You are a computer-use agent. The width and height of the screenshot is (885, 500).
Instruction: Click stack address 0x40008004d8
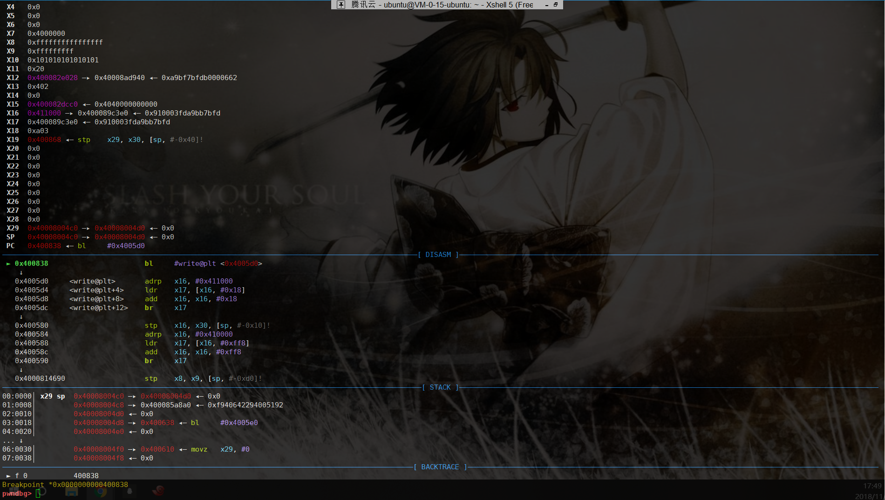(99, 423)
